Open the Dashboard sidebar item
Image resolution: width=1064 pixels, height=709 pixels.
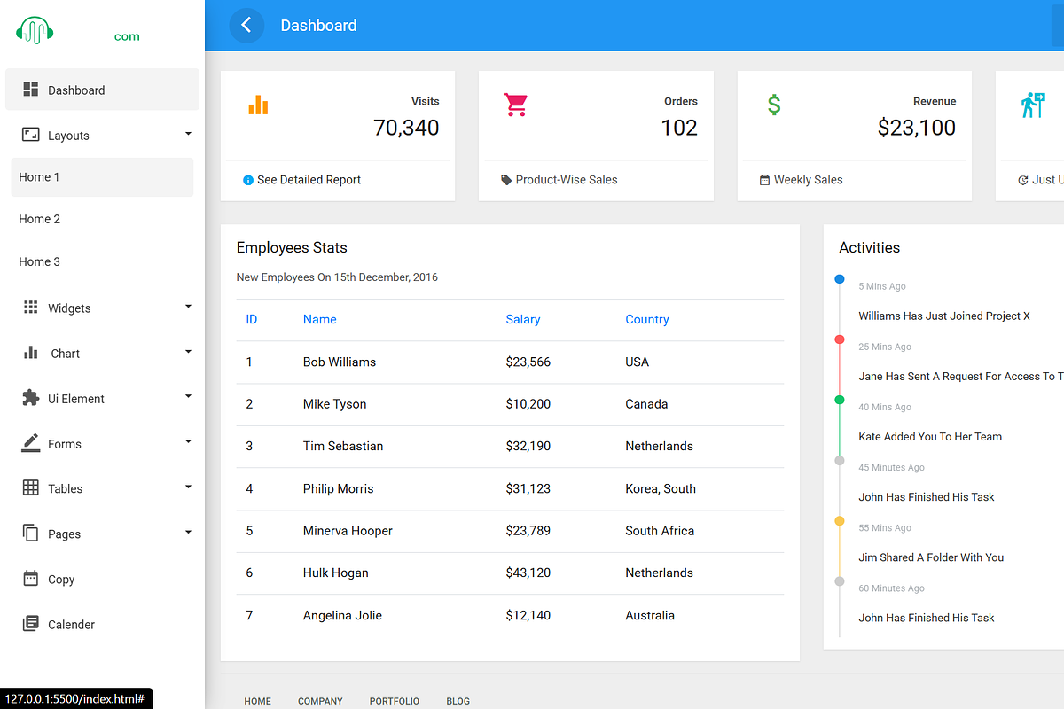click(102, 90)
